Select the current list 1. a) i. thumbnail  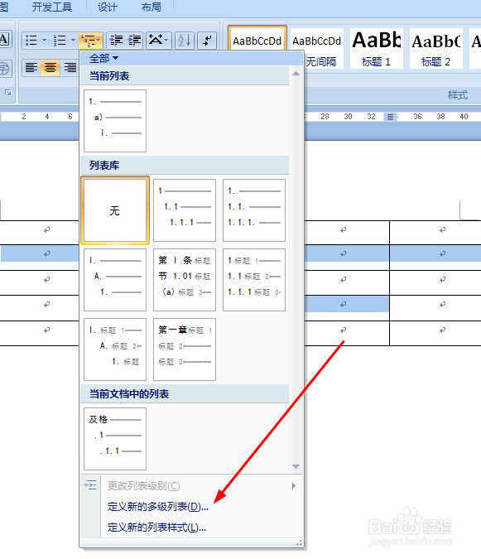(115, 121)
